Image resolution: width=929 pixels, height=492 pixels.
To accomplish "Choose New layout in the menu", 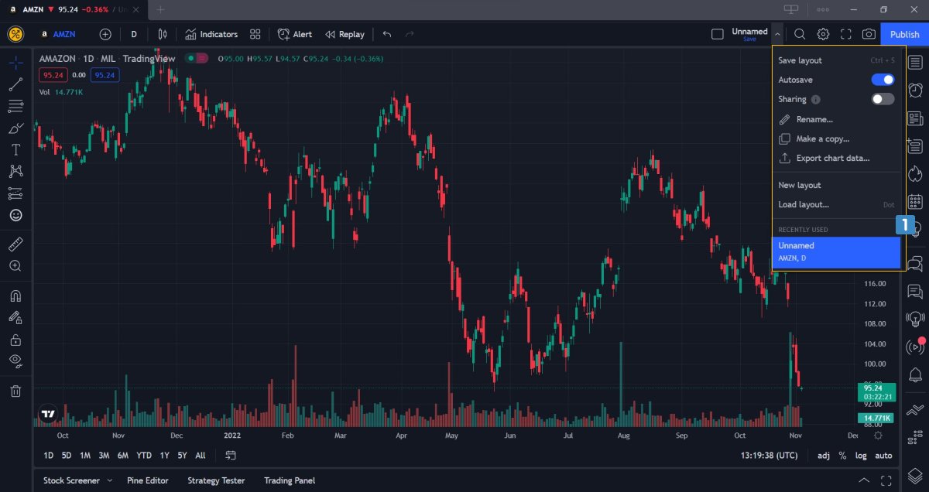I will point(838,185).
